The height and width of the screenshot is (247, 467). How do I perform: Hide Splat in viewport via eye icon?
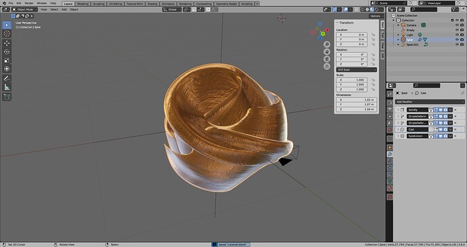pos(457,40)
